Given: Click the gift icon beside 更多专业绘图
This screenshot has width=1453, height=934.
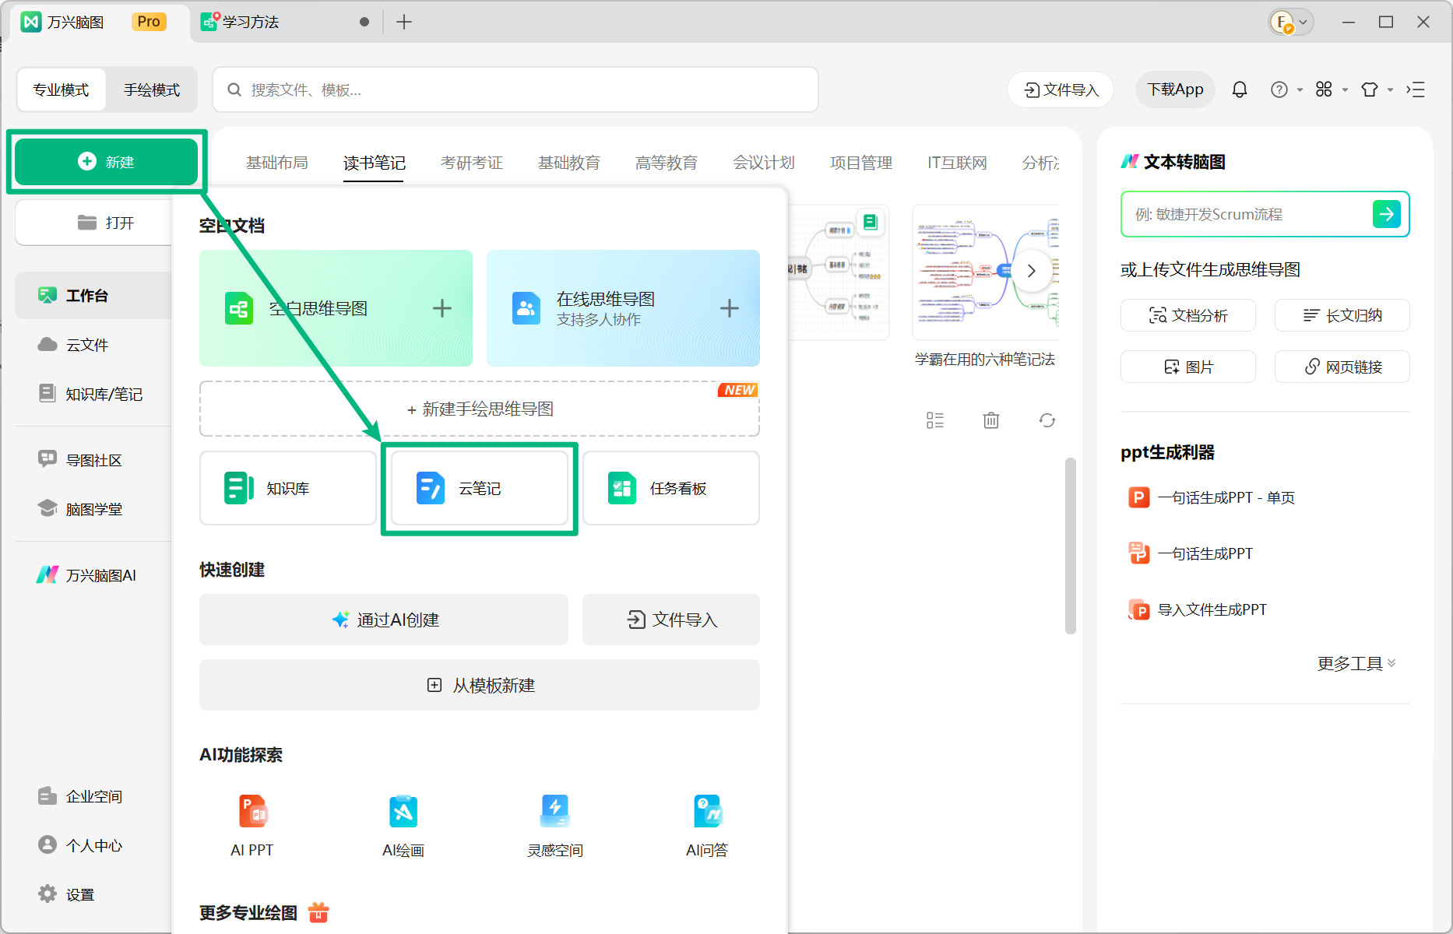Looking at the screenshot, I should pyautogui.click(x=318, y=912).
